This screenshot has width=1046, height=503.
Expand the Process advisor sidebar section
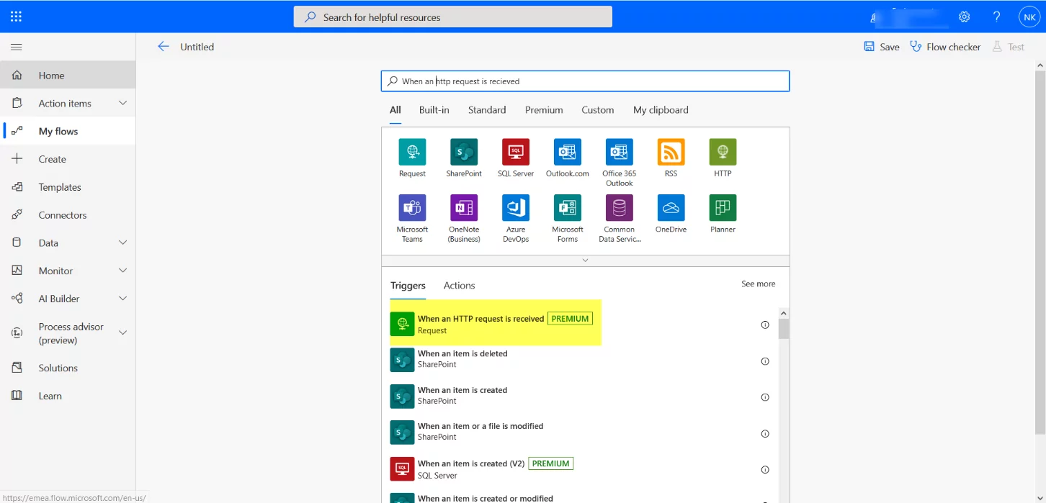tap(122, 332)
